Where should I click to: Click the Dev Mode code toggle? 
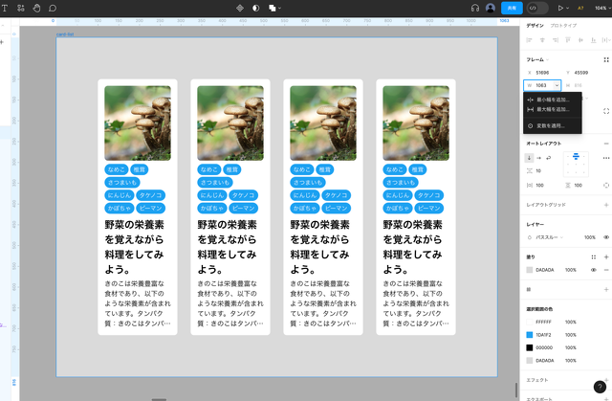point(533,8)
